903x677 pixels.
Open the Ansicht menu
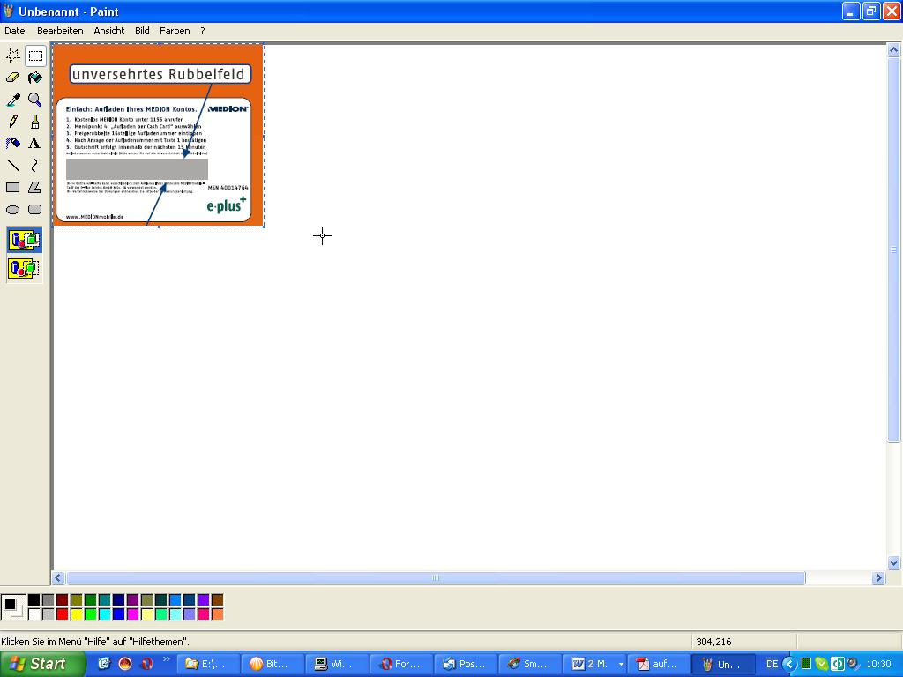click(x=108, y=31)
